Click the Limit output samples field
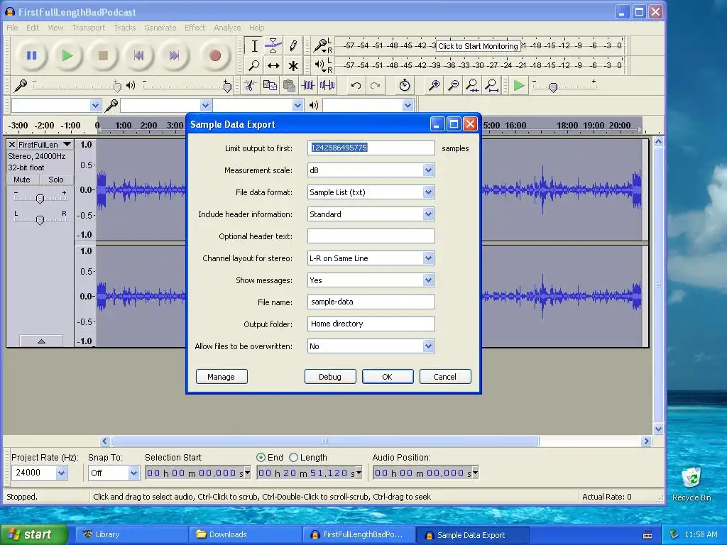This screenshot has height=545, width=727. click(x=371, y=148)
